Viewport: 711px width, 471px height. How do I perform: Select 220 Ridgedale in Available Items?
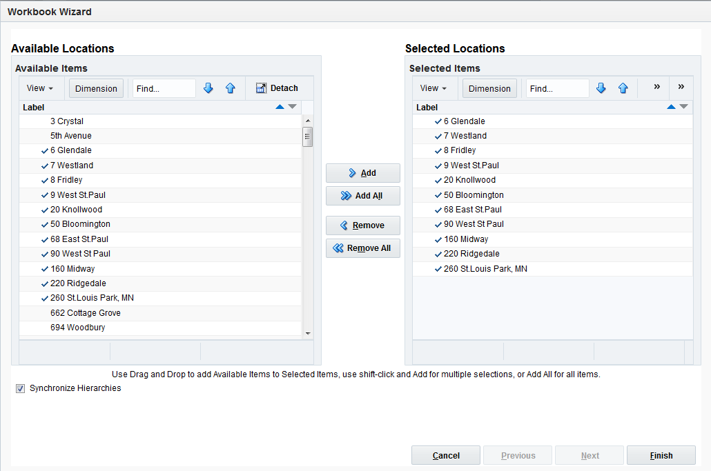point(161,283)
